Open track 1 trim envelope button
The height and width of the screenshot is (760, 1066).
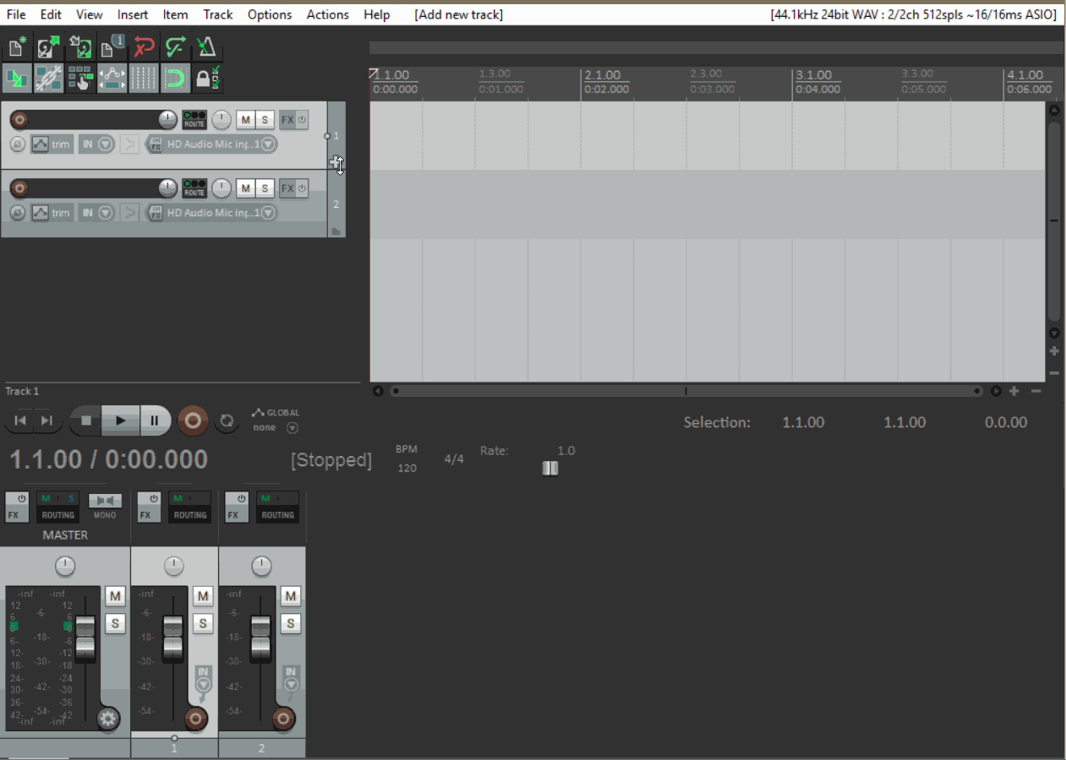pyautogui.click(x=52, y=144)
